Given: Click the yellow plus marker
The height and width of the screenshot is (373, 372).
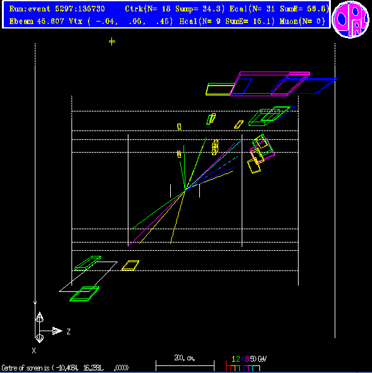Looking at the screenshot, I should 112,42.
